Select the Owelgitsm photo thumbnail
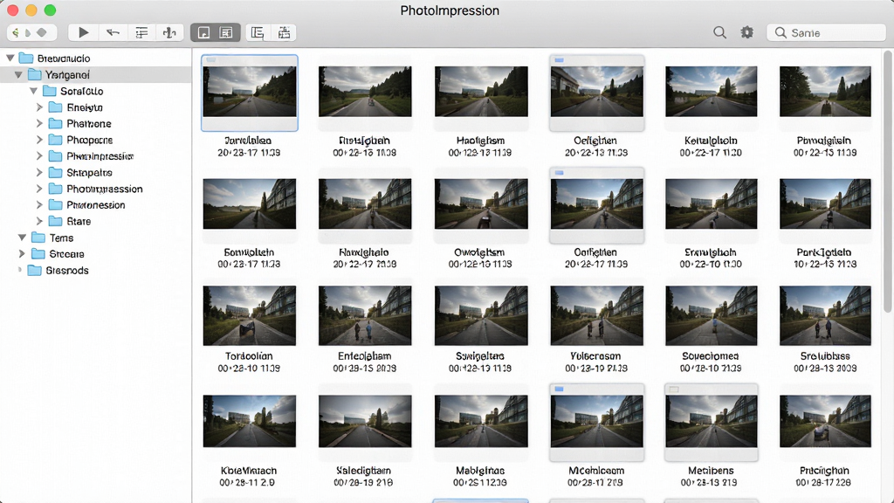This screenshot has height=503, width=894. click(481, 203)
